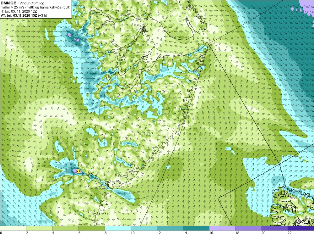314x235 pixels.
Task: Select the 12–14 m/s teal swatch
Action: [170, 228]
